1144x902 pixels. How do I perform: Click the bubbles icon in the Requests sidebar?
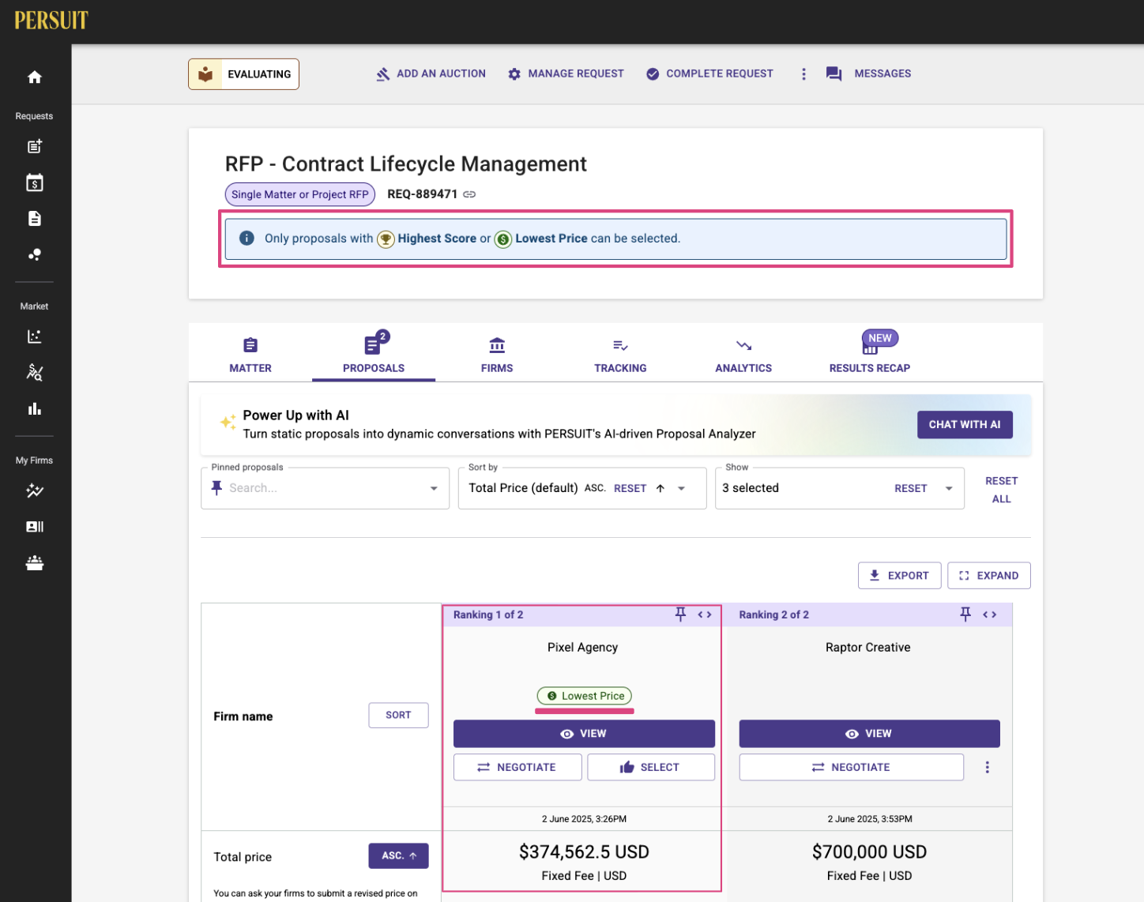[34, 254]
